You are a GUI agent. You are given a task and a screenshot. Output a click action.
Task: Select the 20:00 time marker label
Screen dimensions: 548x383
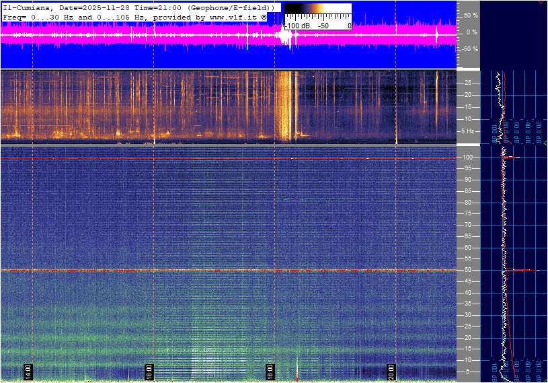(391, 372)
